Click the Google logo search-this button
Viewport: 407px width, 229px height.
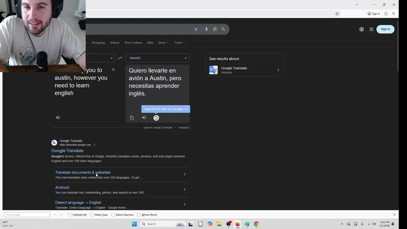coord(156,118)
